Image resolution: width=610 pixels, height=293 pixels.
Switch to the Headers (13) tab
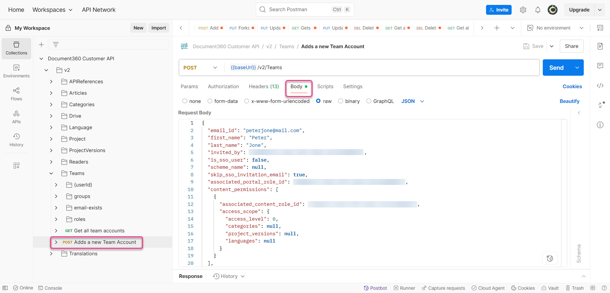(x=264, y=87)
